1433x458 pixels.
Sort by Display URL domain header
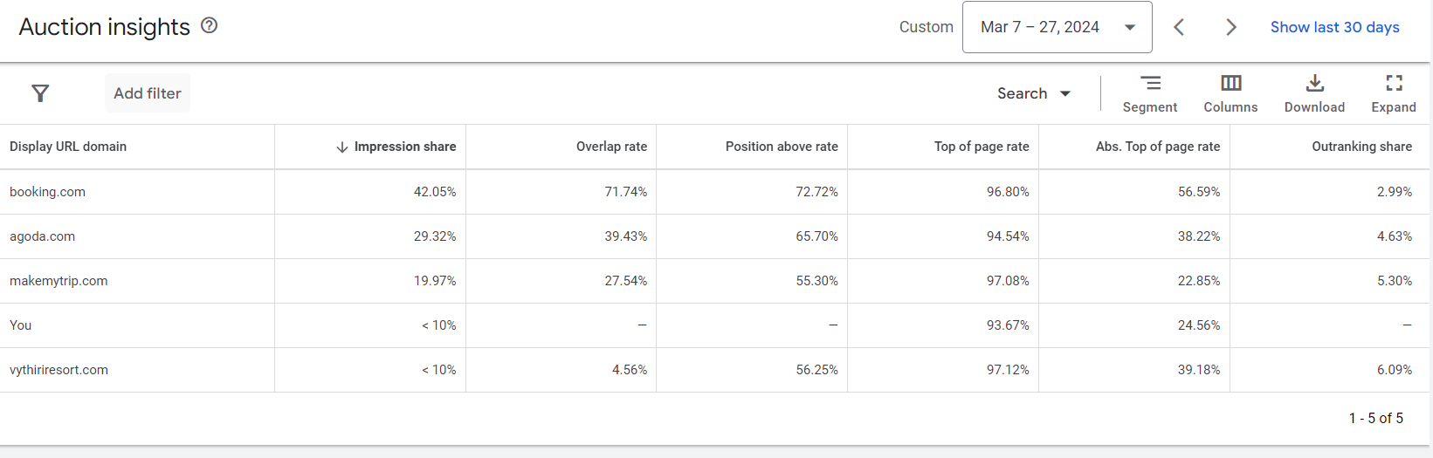pos(68,147)
